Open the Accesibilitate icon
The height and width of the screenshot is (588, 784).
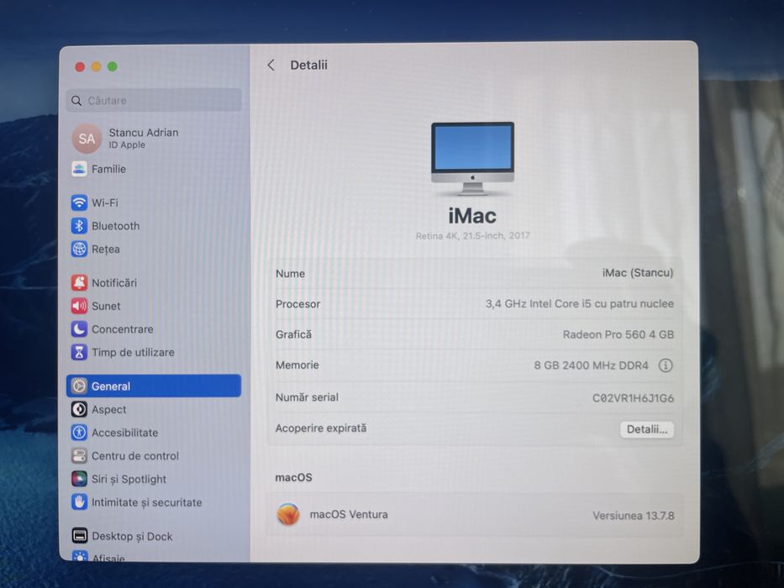(x=79, y=433)
